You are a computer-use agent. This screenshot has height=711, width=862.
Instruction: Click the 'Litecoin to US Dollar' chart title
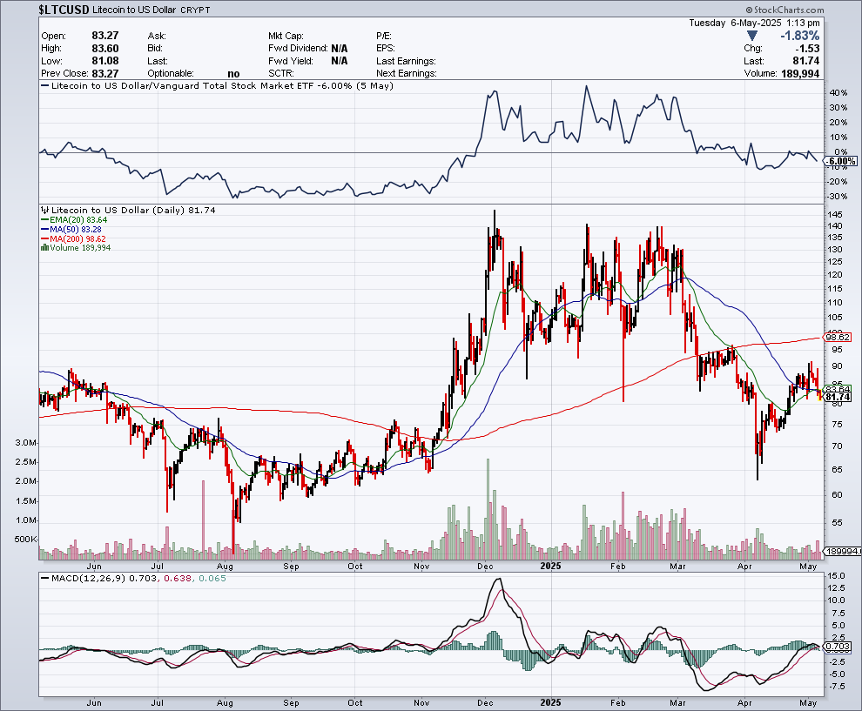pyautogui.click(x=134, y=10)
